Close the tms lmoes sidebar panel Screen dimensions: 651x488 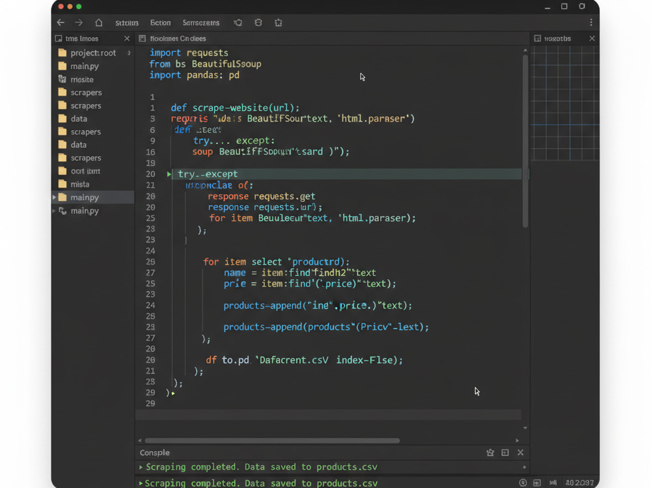click(127, 38)
